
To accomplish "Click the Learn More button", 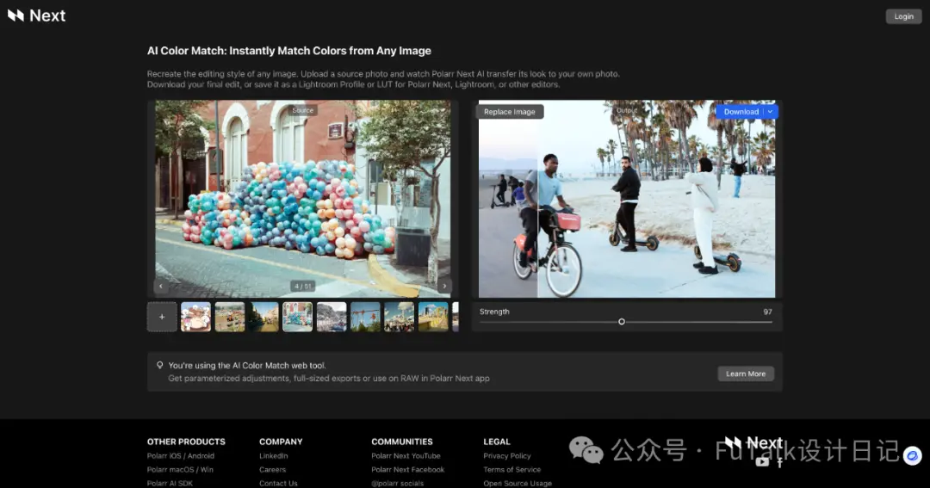I will click(746, 374).
